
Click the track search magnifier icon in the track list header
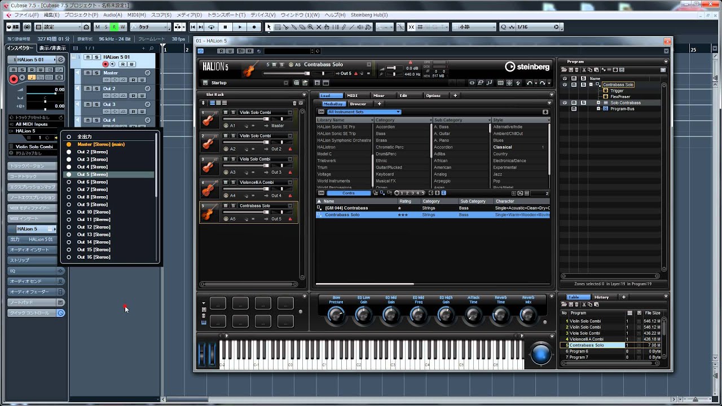[x=152, y=48]
